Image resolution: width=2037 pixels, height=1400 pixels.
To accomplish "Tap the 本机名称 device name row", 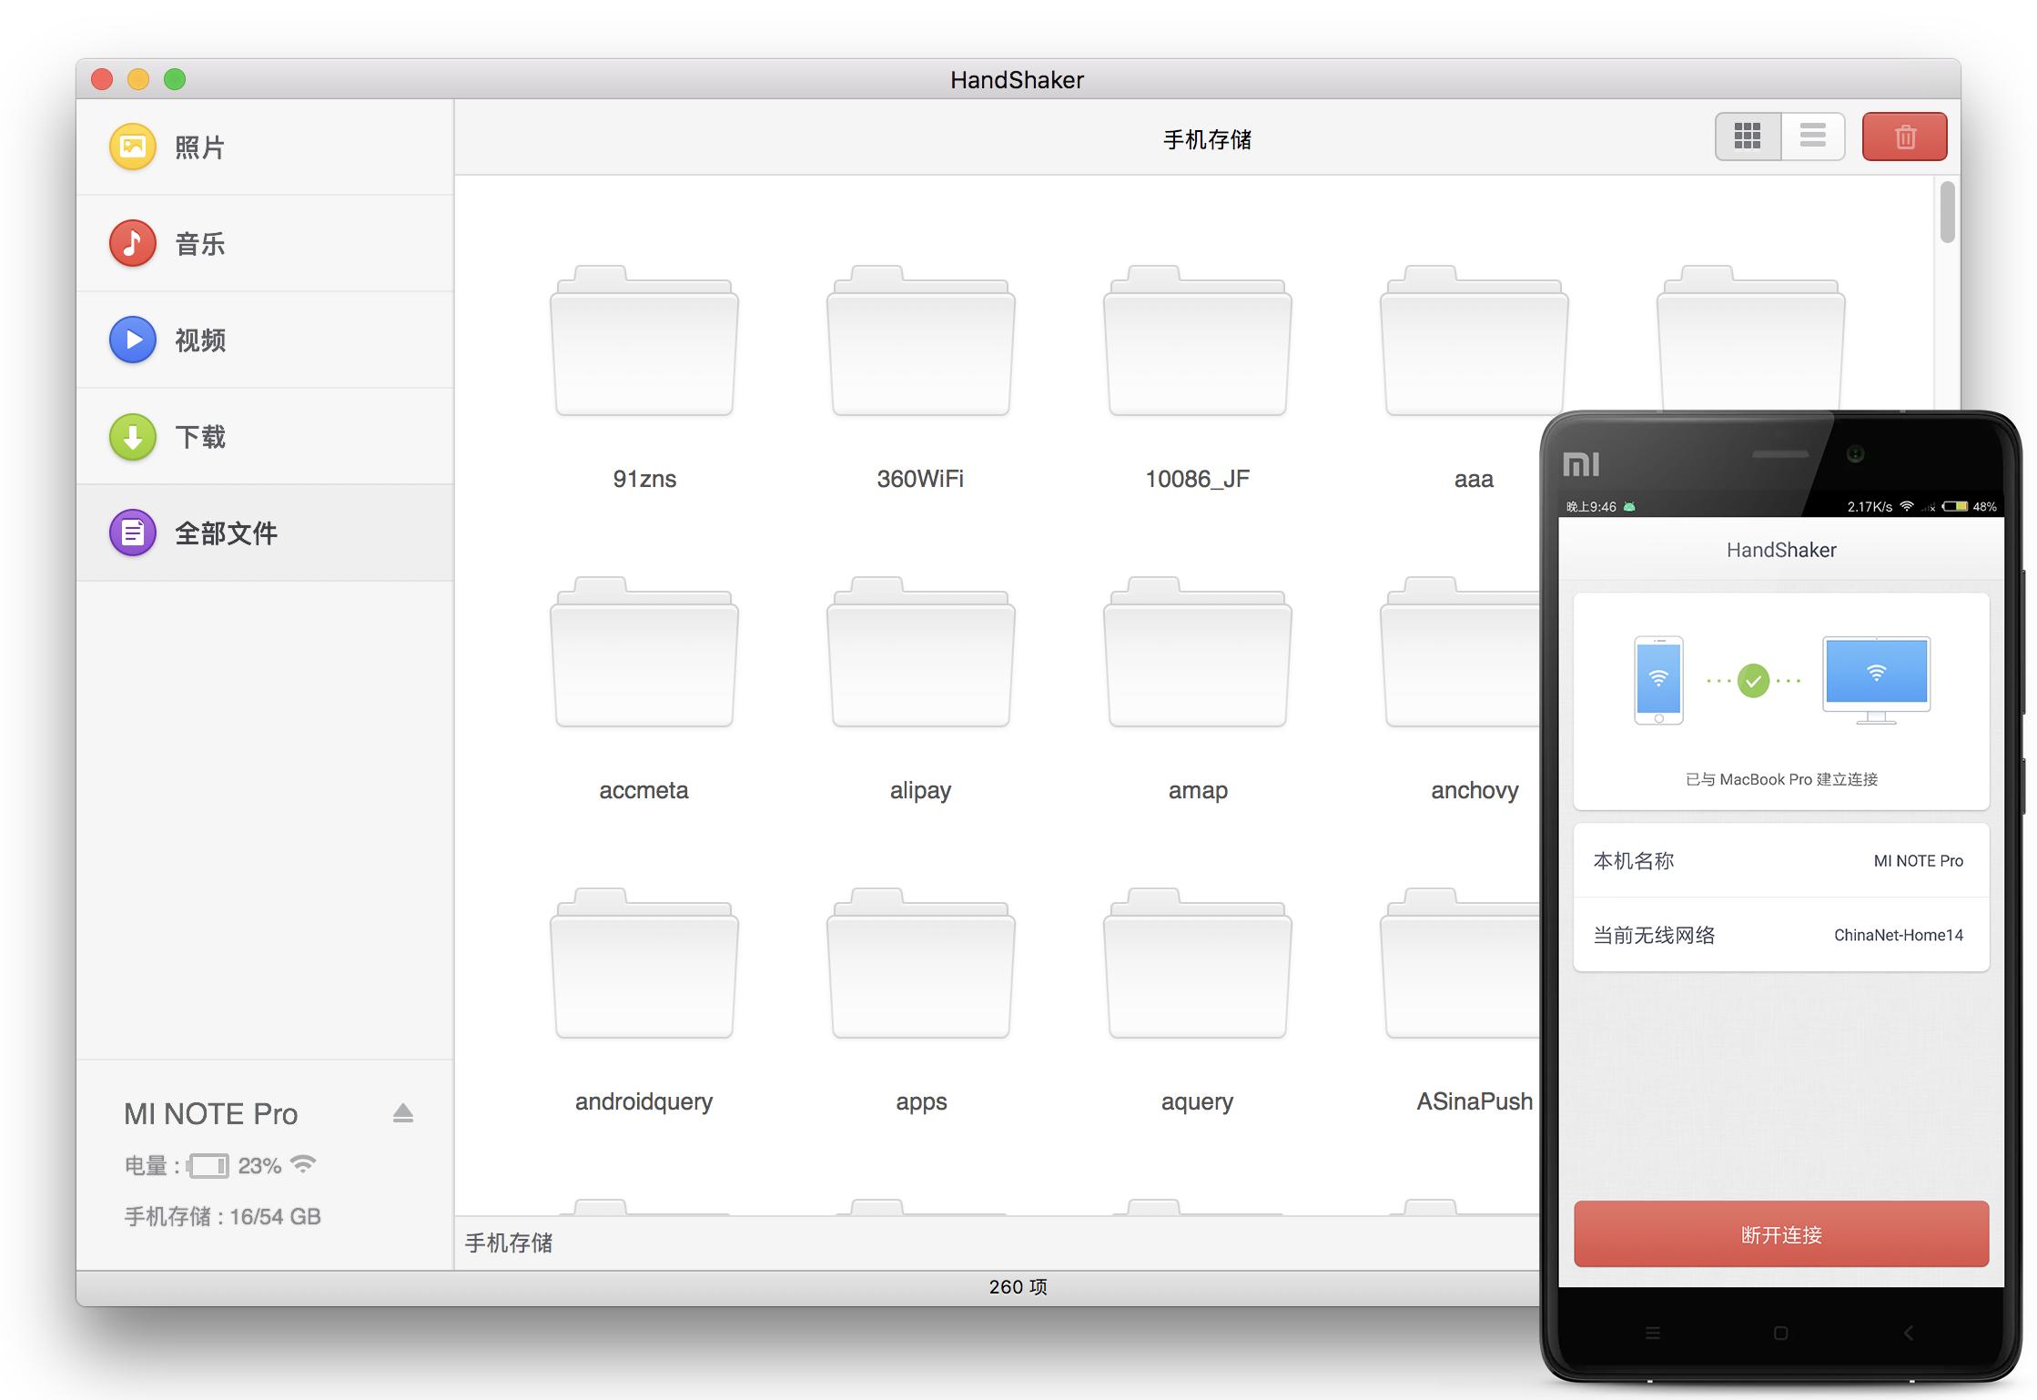I will (x=1780, y=861).
